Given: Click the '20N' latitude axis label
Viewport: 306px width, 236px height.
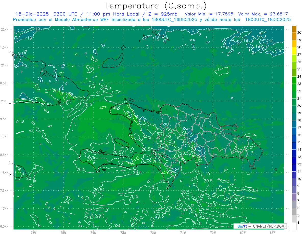Looking at the screenshot, I should pyautogui.click(x=4, y=101).
